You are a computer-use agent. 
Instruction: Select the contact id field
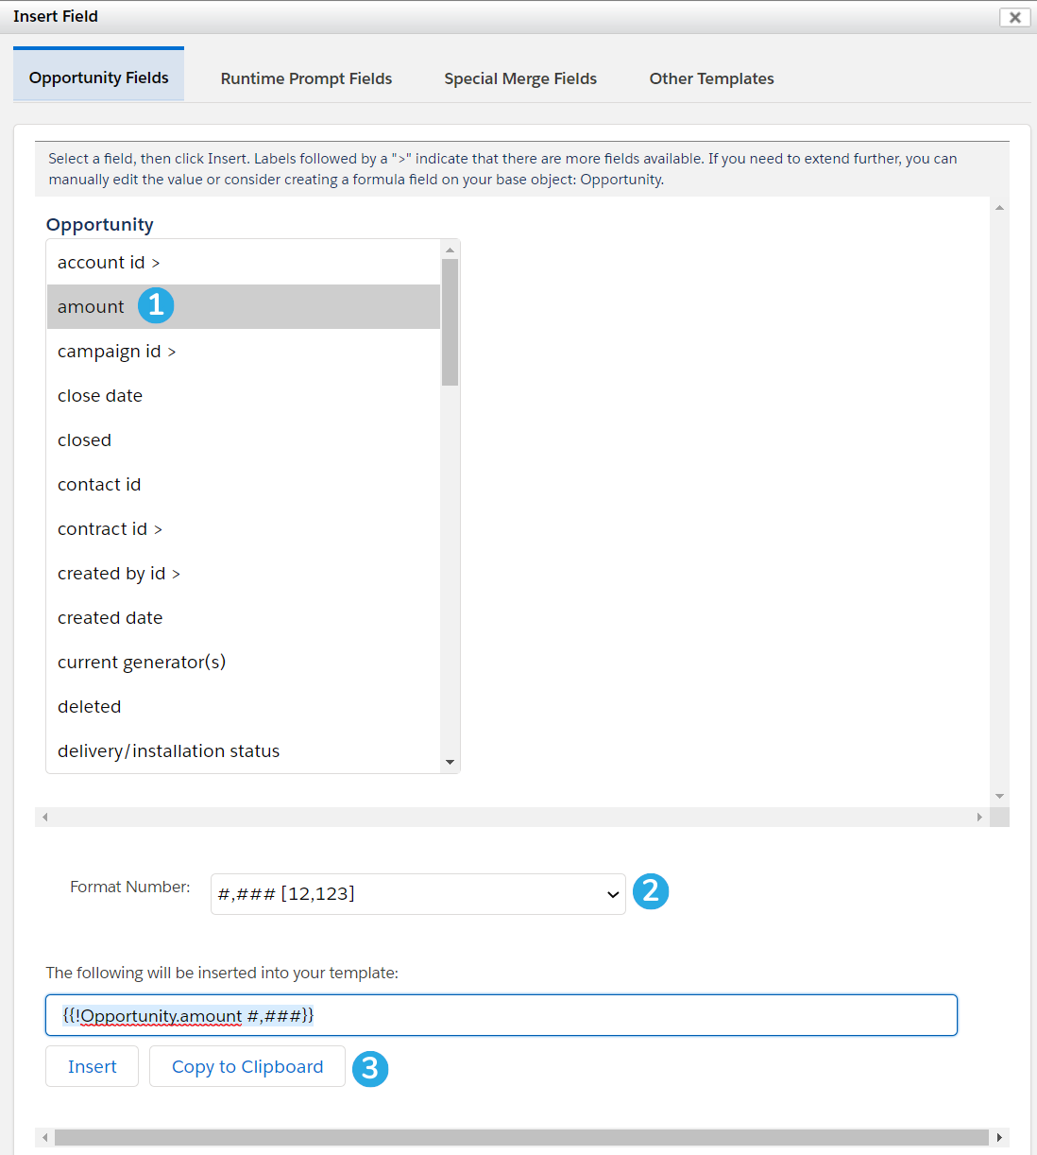(244, 485)
